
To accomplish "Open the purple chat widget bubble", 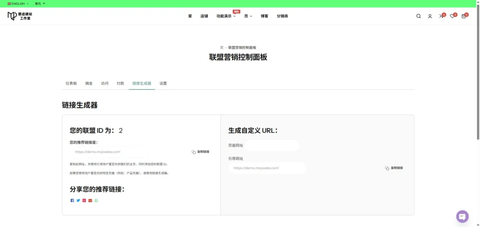I will 462,217.
